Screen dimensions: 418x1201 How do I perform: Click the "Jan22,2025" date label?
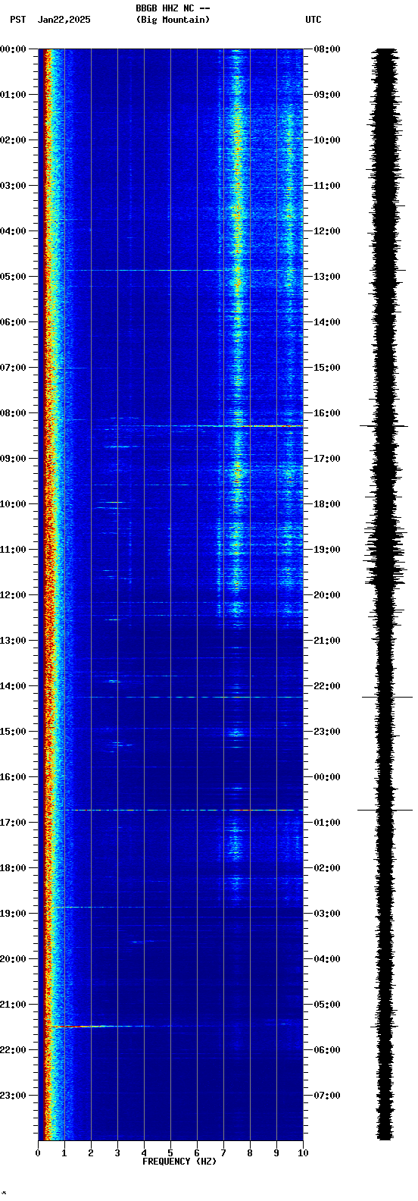click(x=64, y=20)
